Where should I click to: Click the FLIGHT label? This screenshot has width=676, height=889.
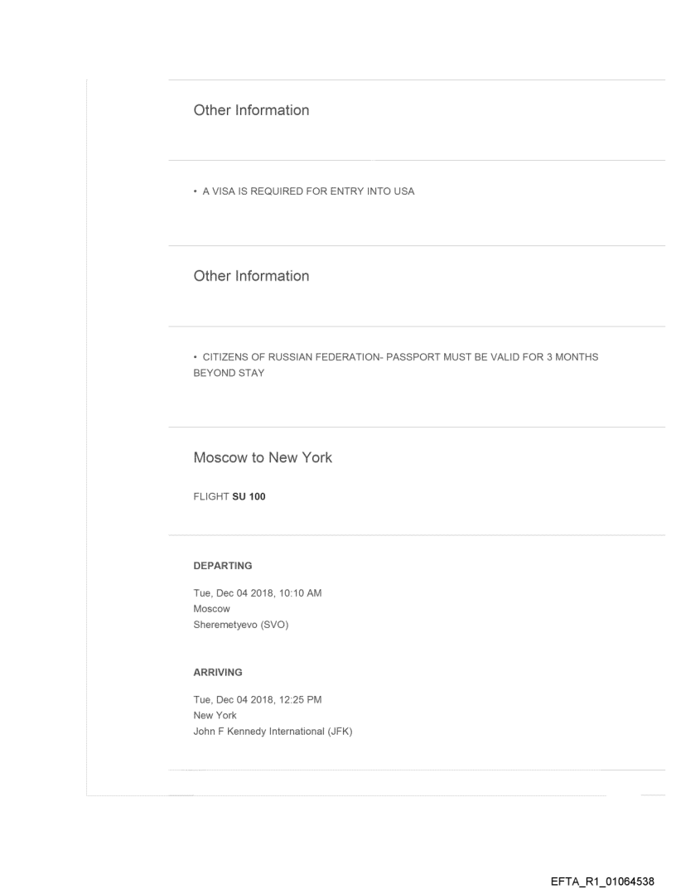[208, 497]
